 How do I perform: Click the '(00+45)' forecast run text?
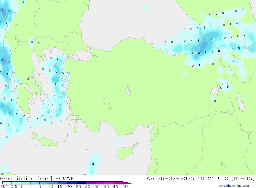point(243,179)
